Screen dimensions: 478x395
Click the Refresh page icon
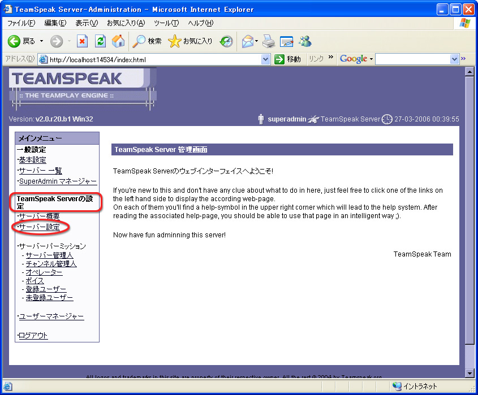tap(100, 41)
